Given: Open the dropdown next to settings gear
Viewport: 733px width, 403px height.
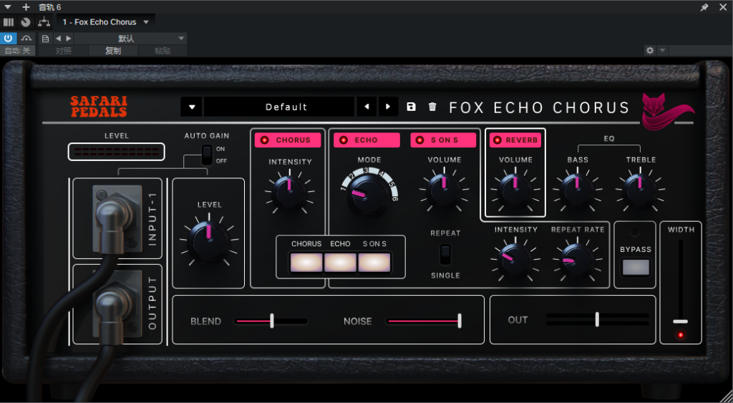Looking at the screenshot, I should pos(662,50).
